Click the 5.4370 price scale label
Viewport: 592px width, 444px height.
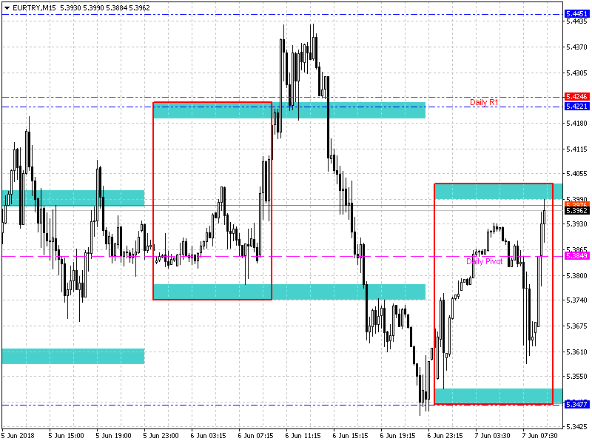tap(576, 47)
